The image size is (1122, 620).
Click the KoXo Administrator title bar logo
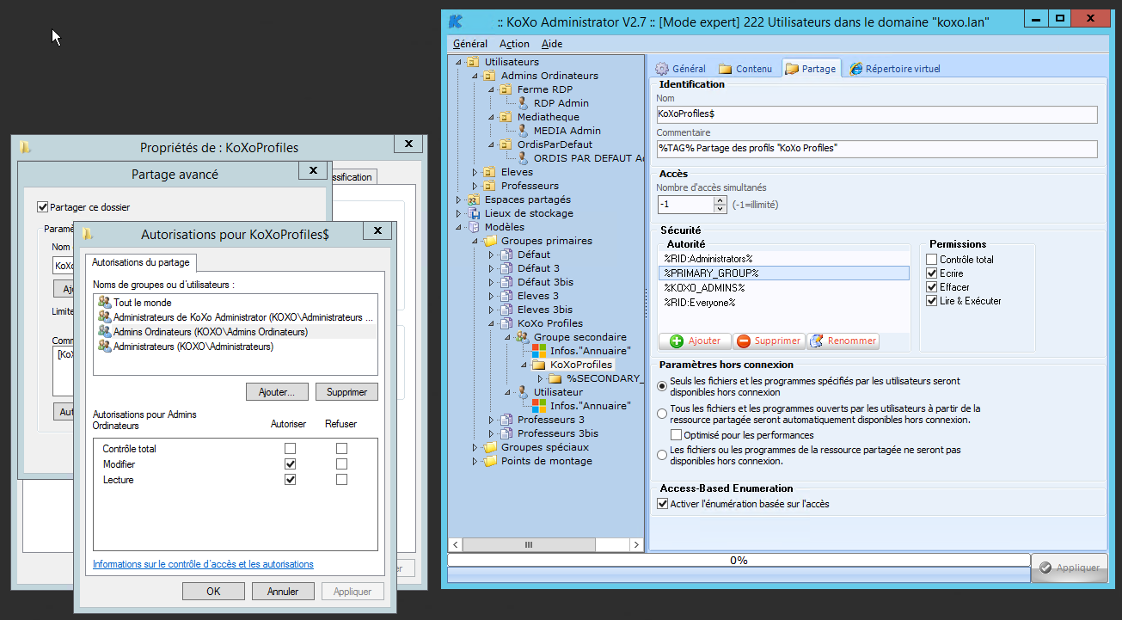[x=457, y=21]
